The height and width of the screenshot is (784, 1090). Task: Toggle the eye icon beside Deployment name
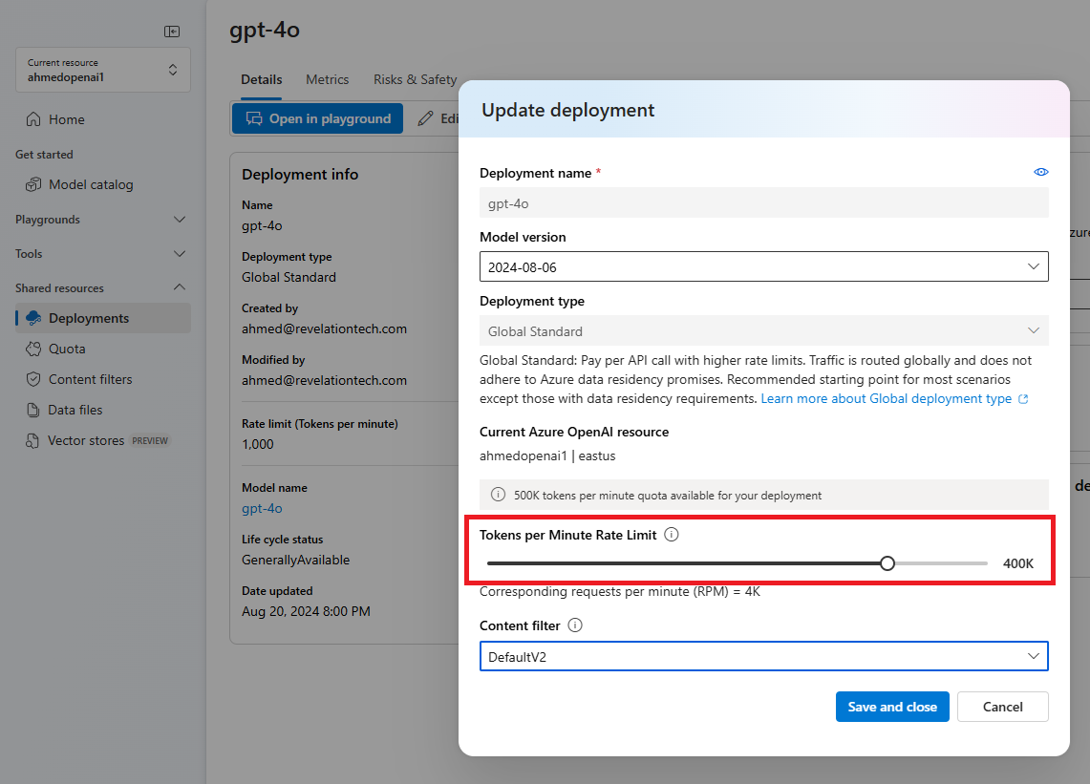[1040, 172]
